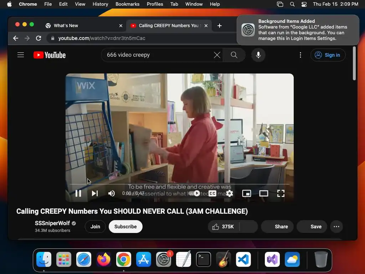Close the What's New tab

(x=120, y=26)
